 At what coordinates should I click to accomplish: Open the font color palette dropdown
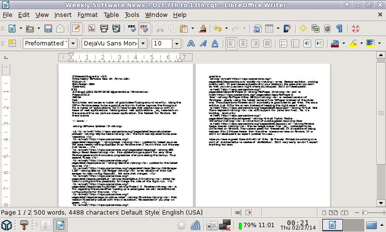pos(344,43)
